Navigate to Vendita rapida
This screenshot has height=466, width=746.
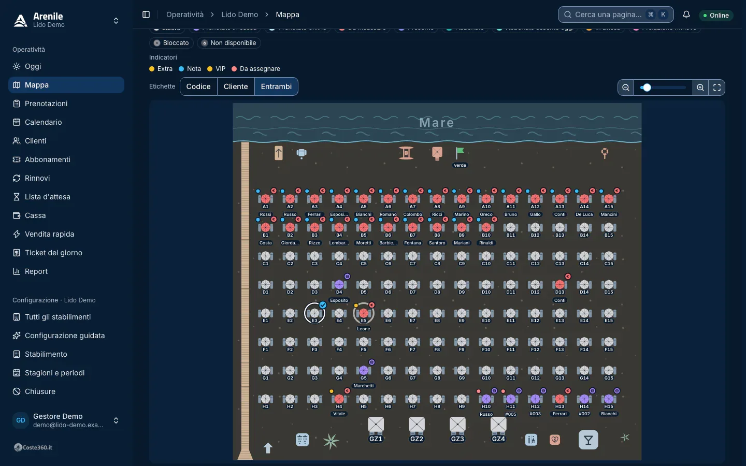[x=66, y=234]
